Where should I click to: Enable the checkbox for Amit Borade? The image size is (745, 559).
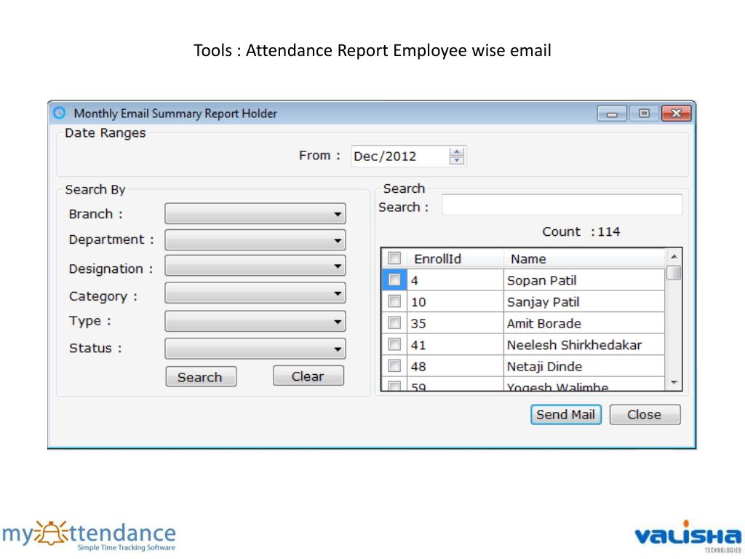pyautogui.click(x=394, y=322)
